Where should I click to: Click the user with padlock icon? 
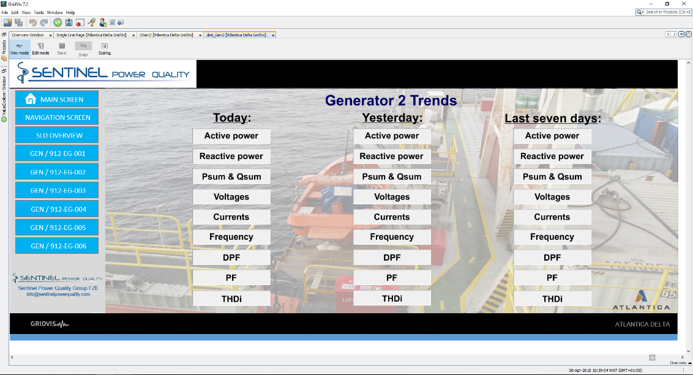[x=102, y=23]
